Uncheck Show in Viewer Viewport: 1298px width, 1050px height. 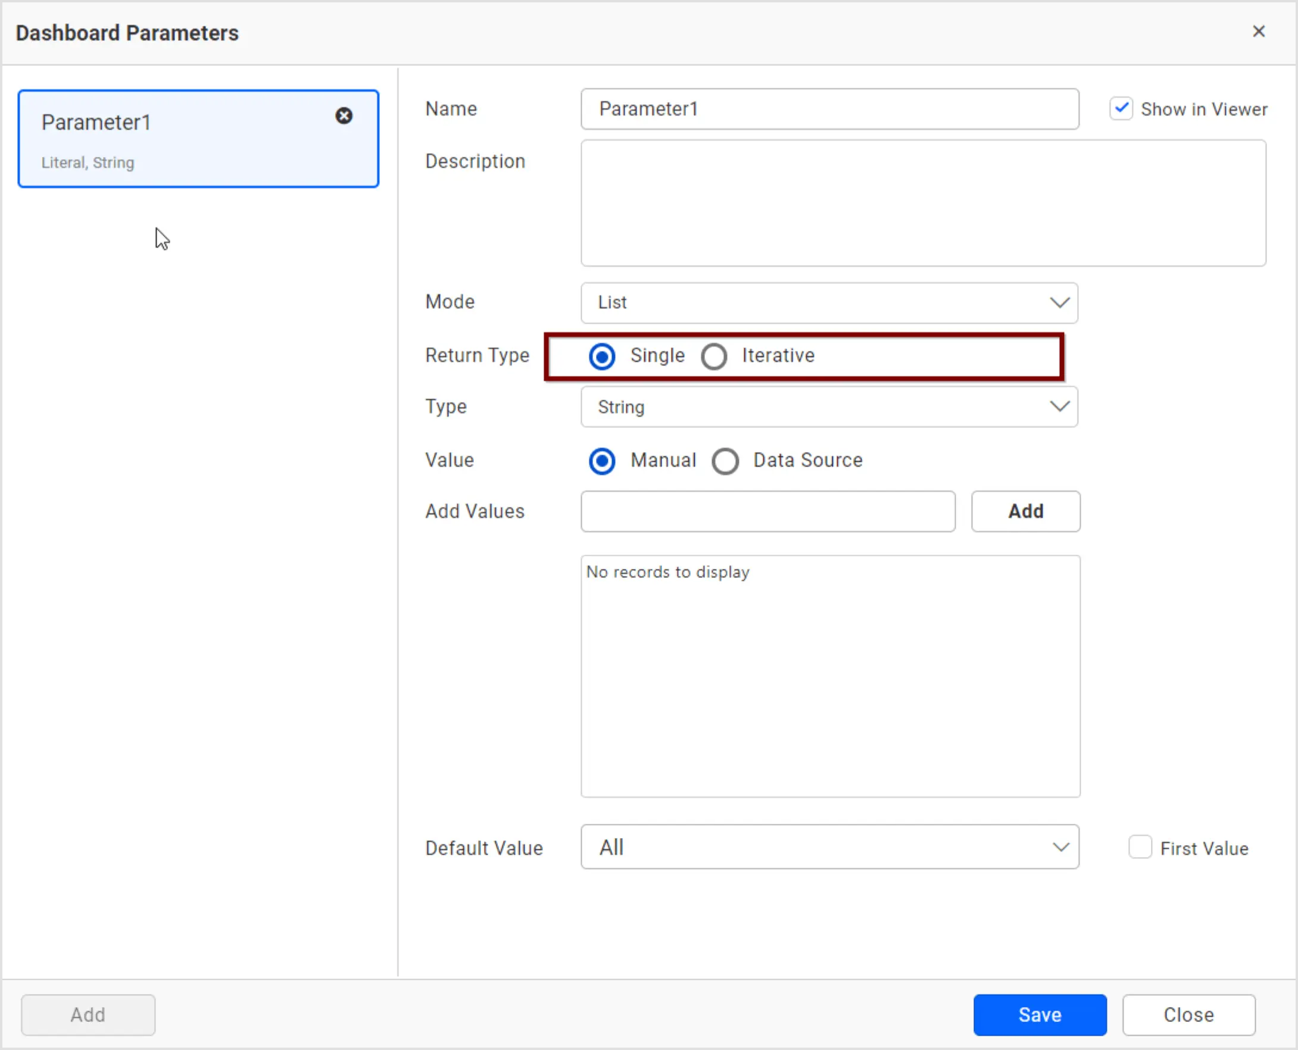[1121, 108]
